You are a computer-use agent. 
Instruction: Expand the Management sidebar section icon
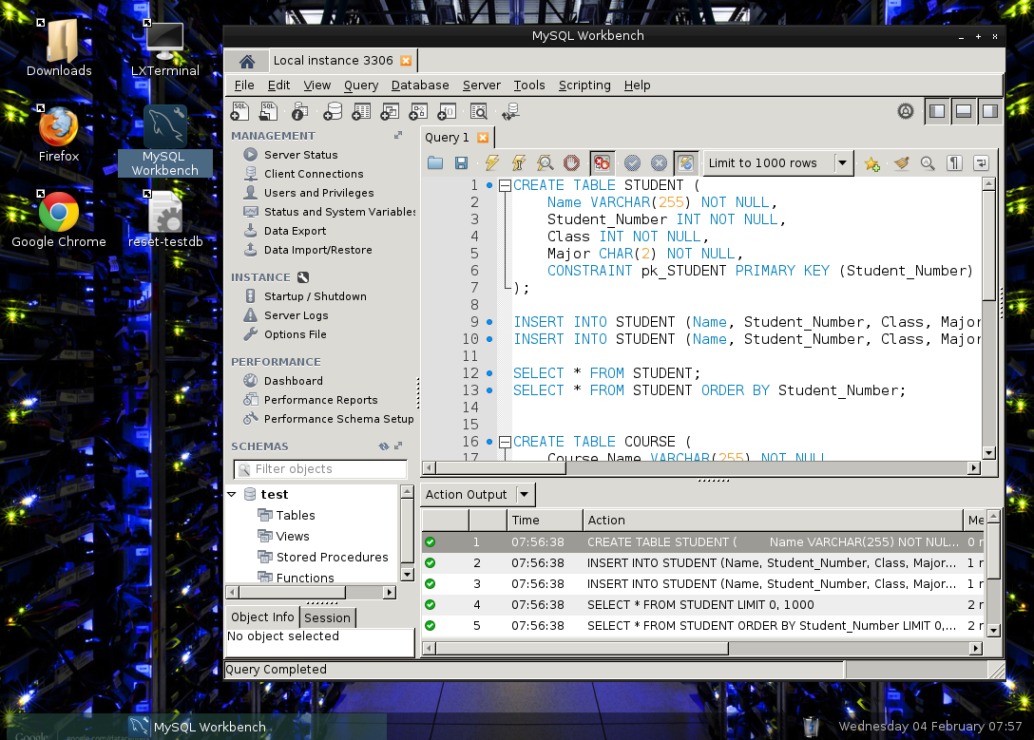[x=398, y=135]
